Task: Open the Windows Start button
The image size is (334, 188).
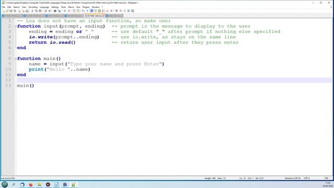Action: 5,184
